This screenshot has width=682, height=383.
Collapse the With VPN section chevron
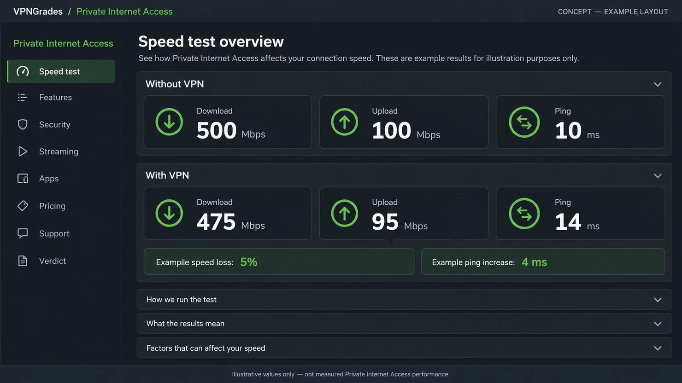[x=658, y=176]
